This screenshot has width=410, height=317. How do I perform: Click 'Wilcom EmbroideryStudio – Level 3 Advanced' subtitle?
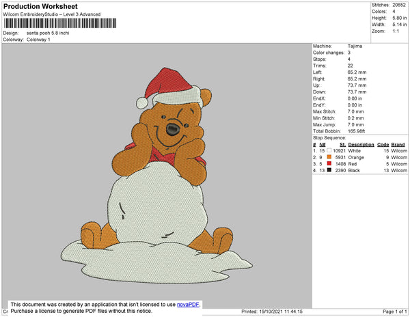tap(52, 14)
